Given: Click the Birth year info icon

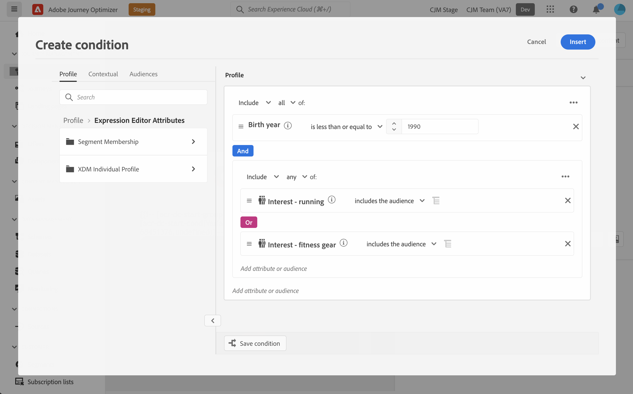Looking at the screenshot, I should click(x=288, y=125).
